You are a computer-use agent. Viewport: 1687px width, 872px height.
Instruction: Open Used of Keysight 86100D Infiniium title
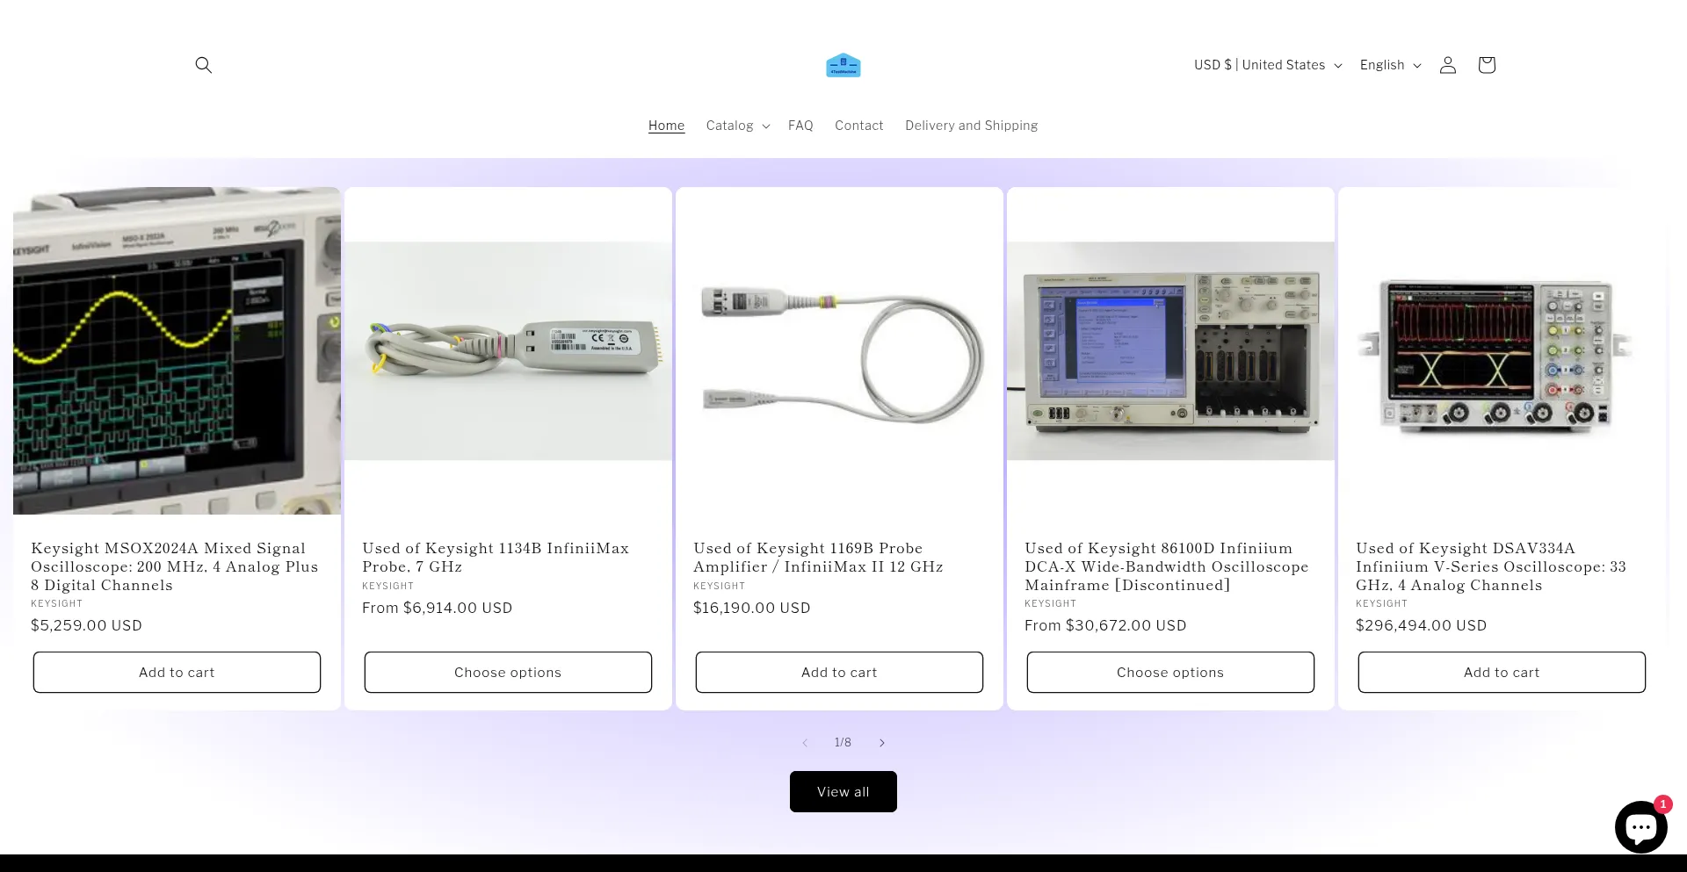point(1167,566)
